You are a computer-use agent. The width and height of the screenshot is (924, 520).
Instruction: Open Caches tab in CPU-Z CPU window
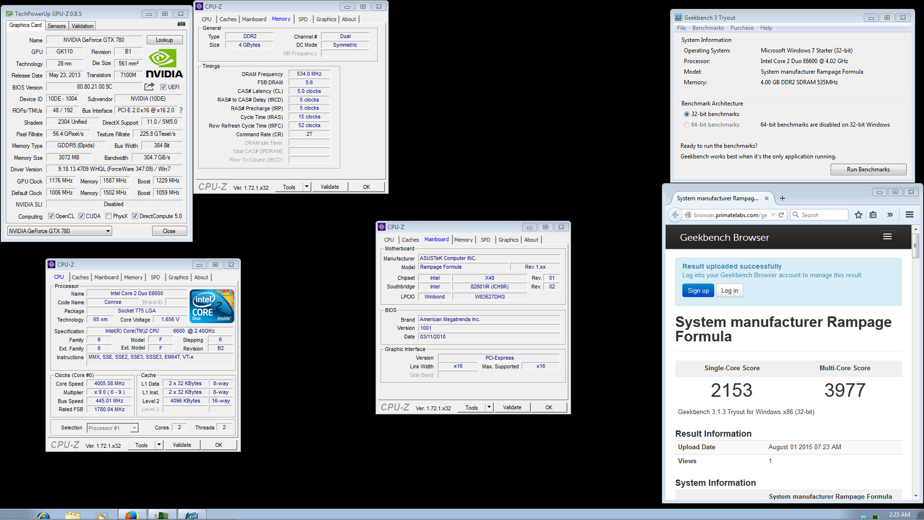[x=80, y=277]
